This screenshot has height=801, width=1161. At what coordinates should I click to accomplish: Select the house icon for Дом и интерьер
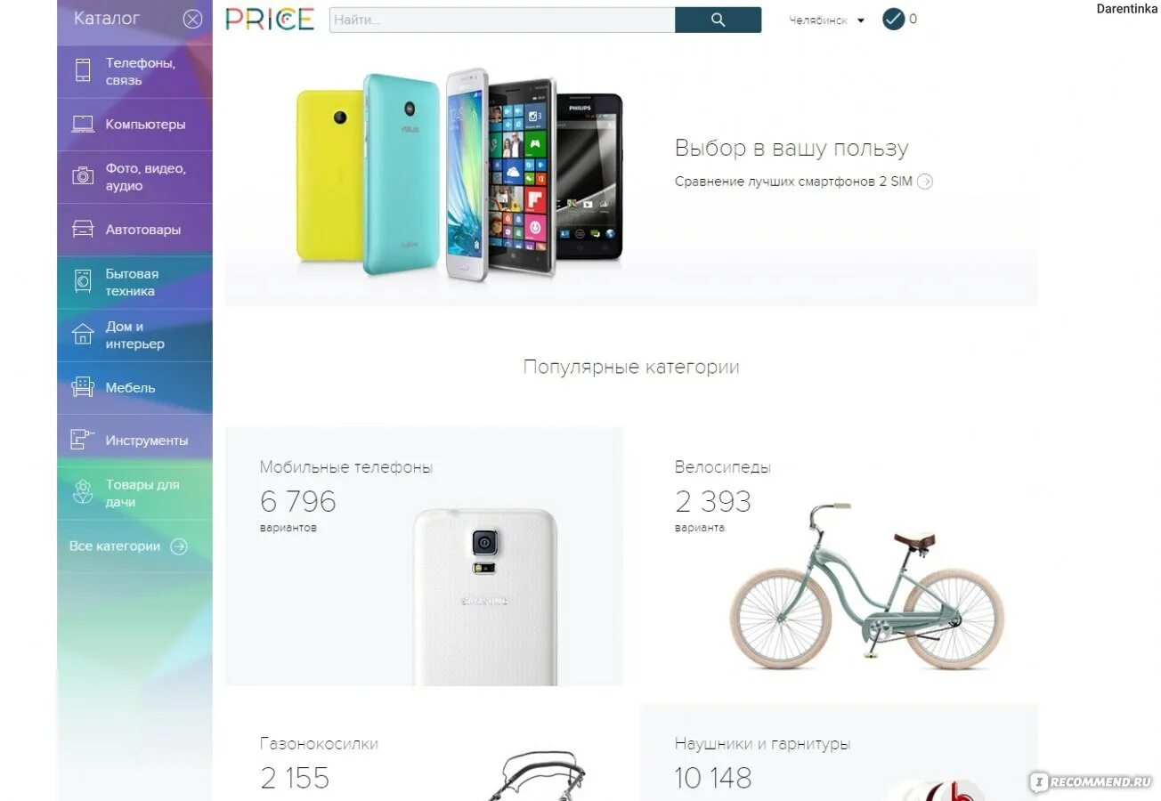coord(83,335)
